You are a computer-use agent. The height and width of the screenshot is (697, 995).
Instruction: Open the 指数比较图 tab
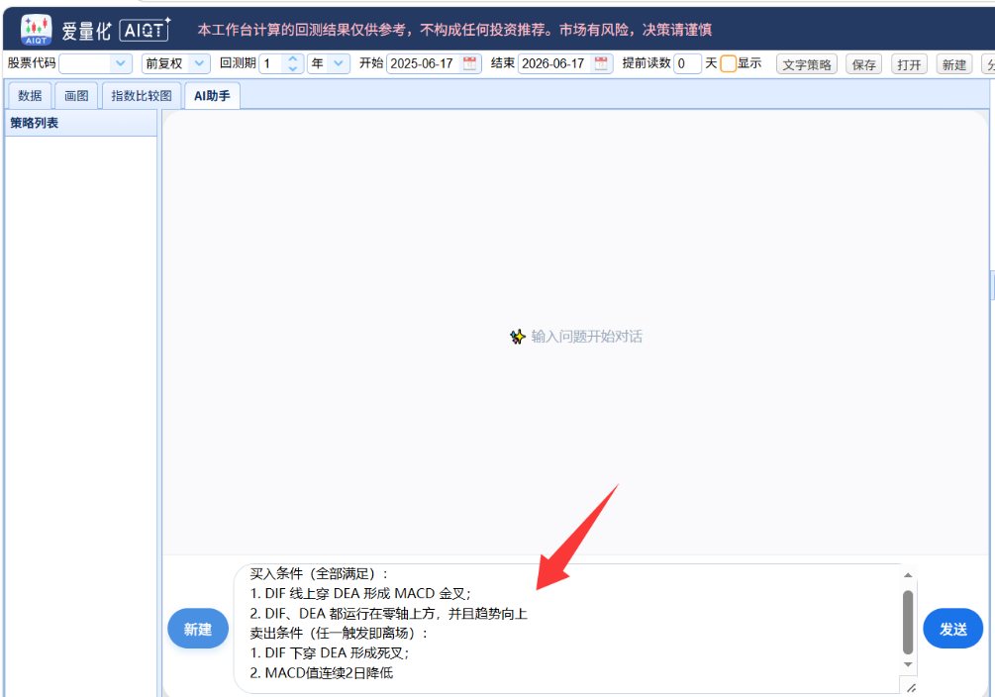point(142,96)
